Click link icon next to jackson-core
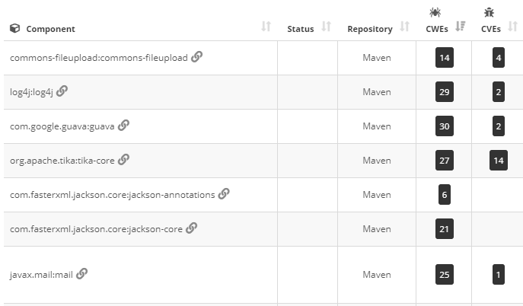This screenshot has width=523, height=306. click(191, 228)
